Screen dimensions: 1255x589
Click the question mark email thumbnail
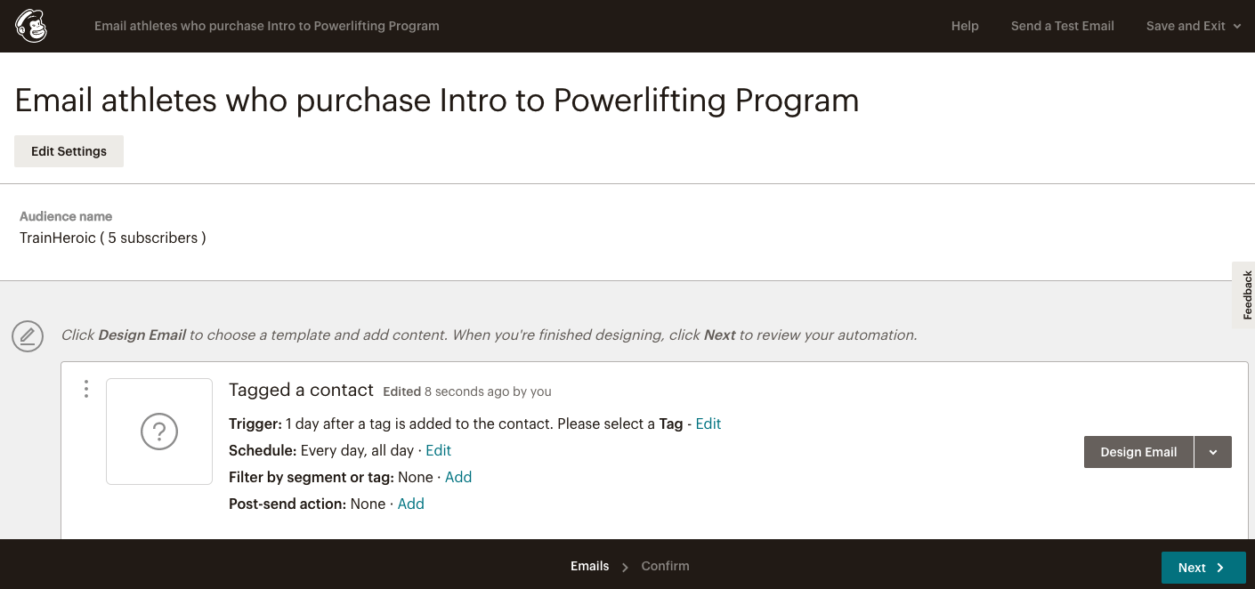click(159, 432)
